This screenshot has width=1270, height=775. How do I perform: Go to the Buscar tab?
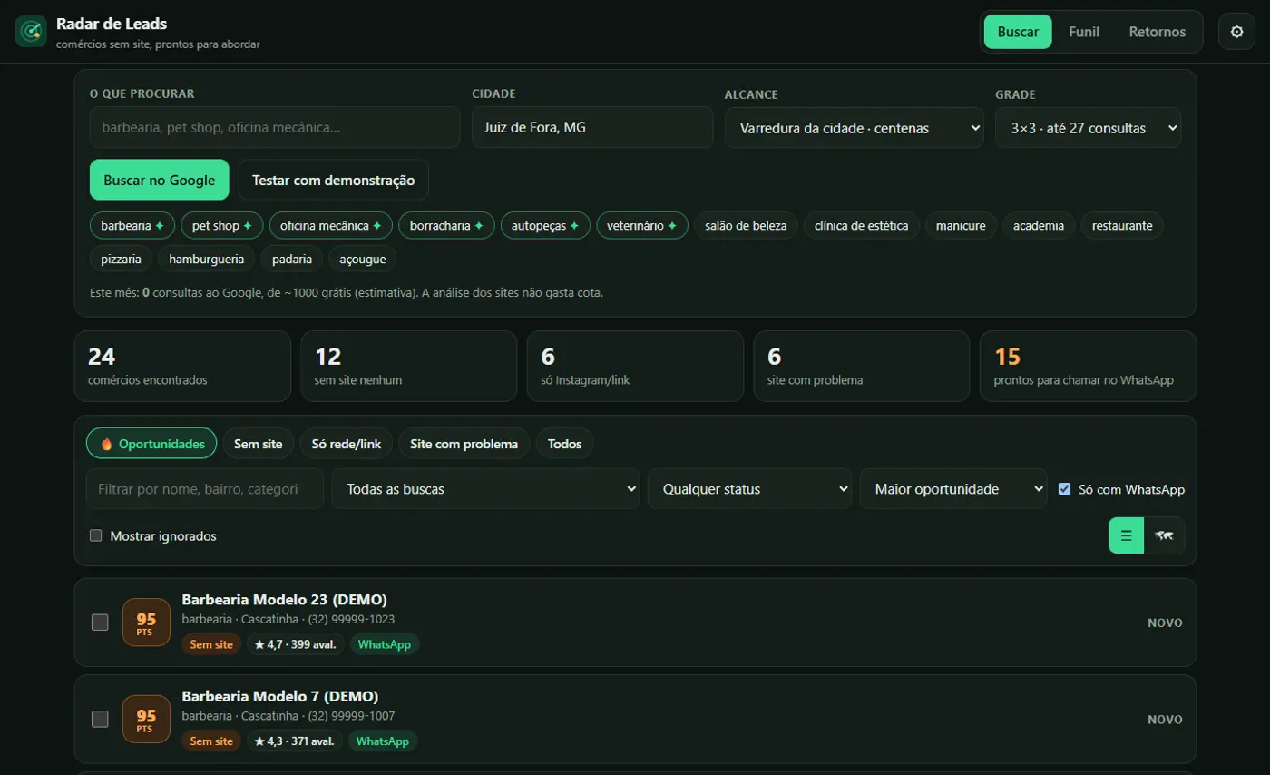pos(1018,32)
